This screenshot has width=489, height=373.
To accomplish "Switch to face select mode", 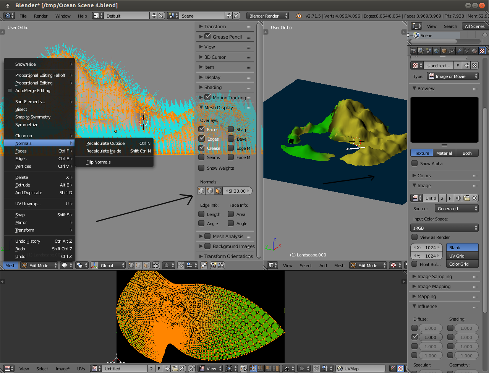I will (x=146, y=265).
